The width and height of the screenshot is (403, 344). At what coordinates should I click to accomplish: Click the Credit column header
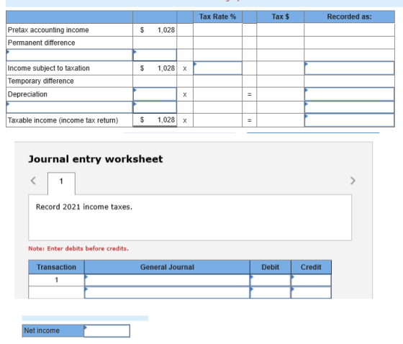coord(311,267)
